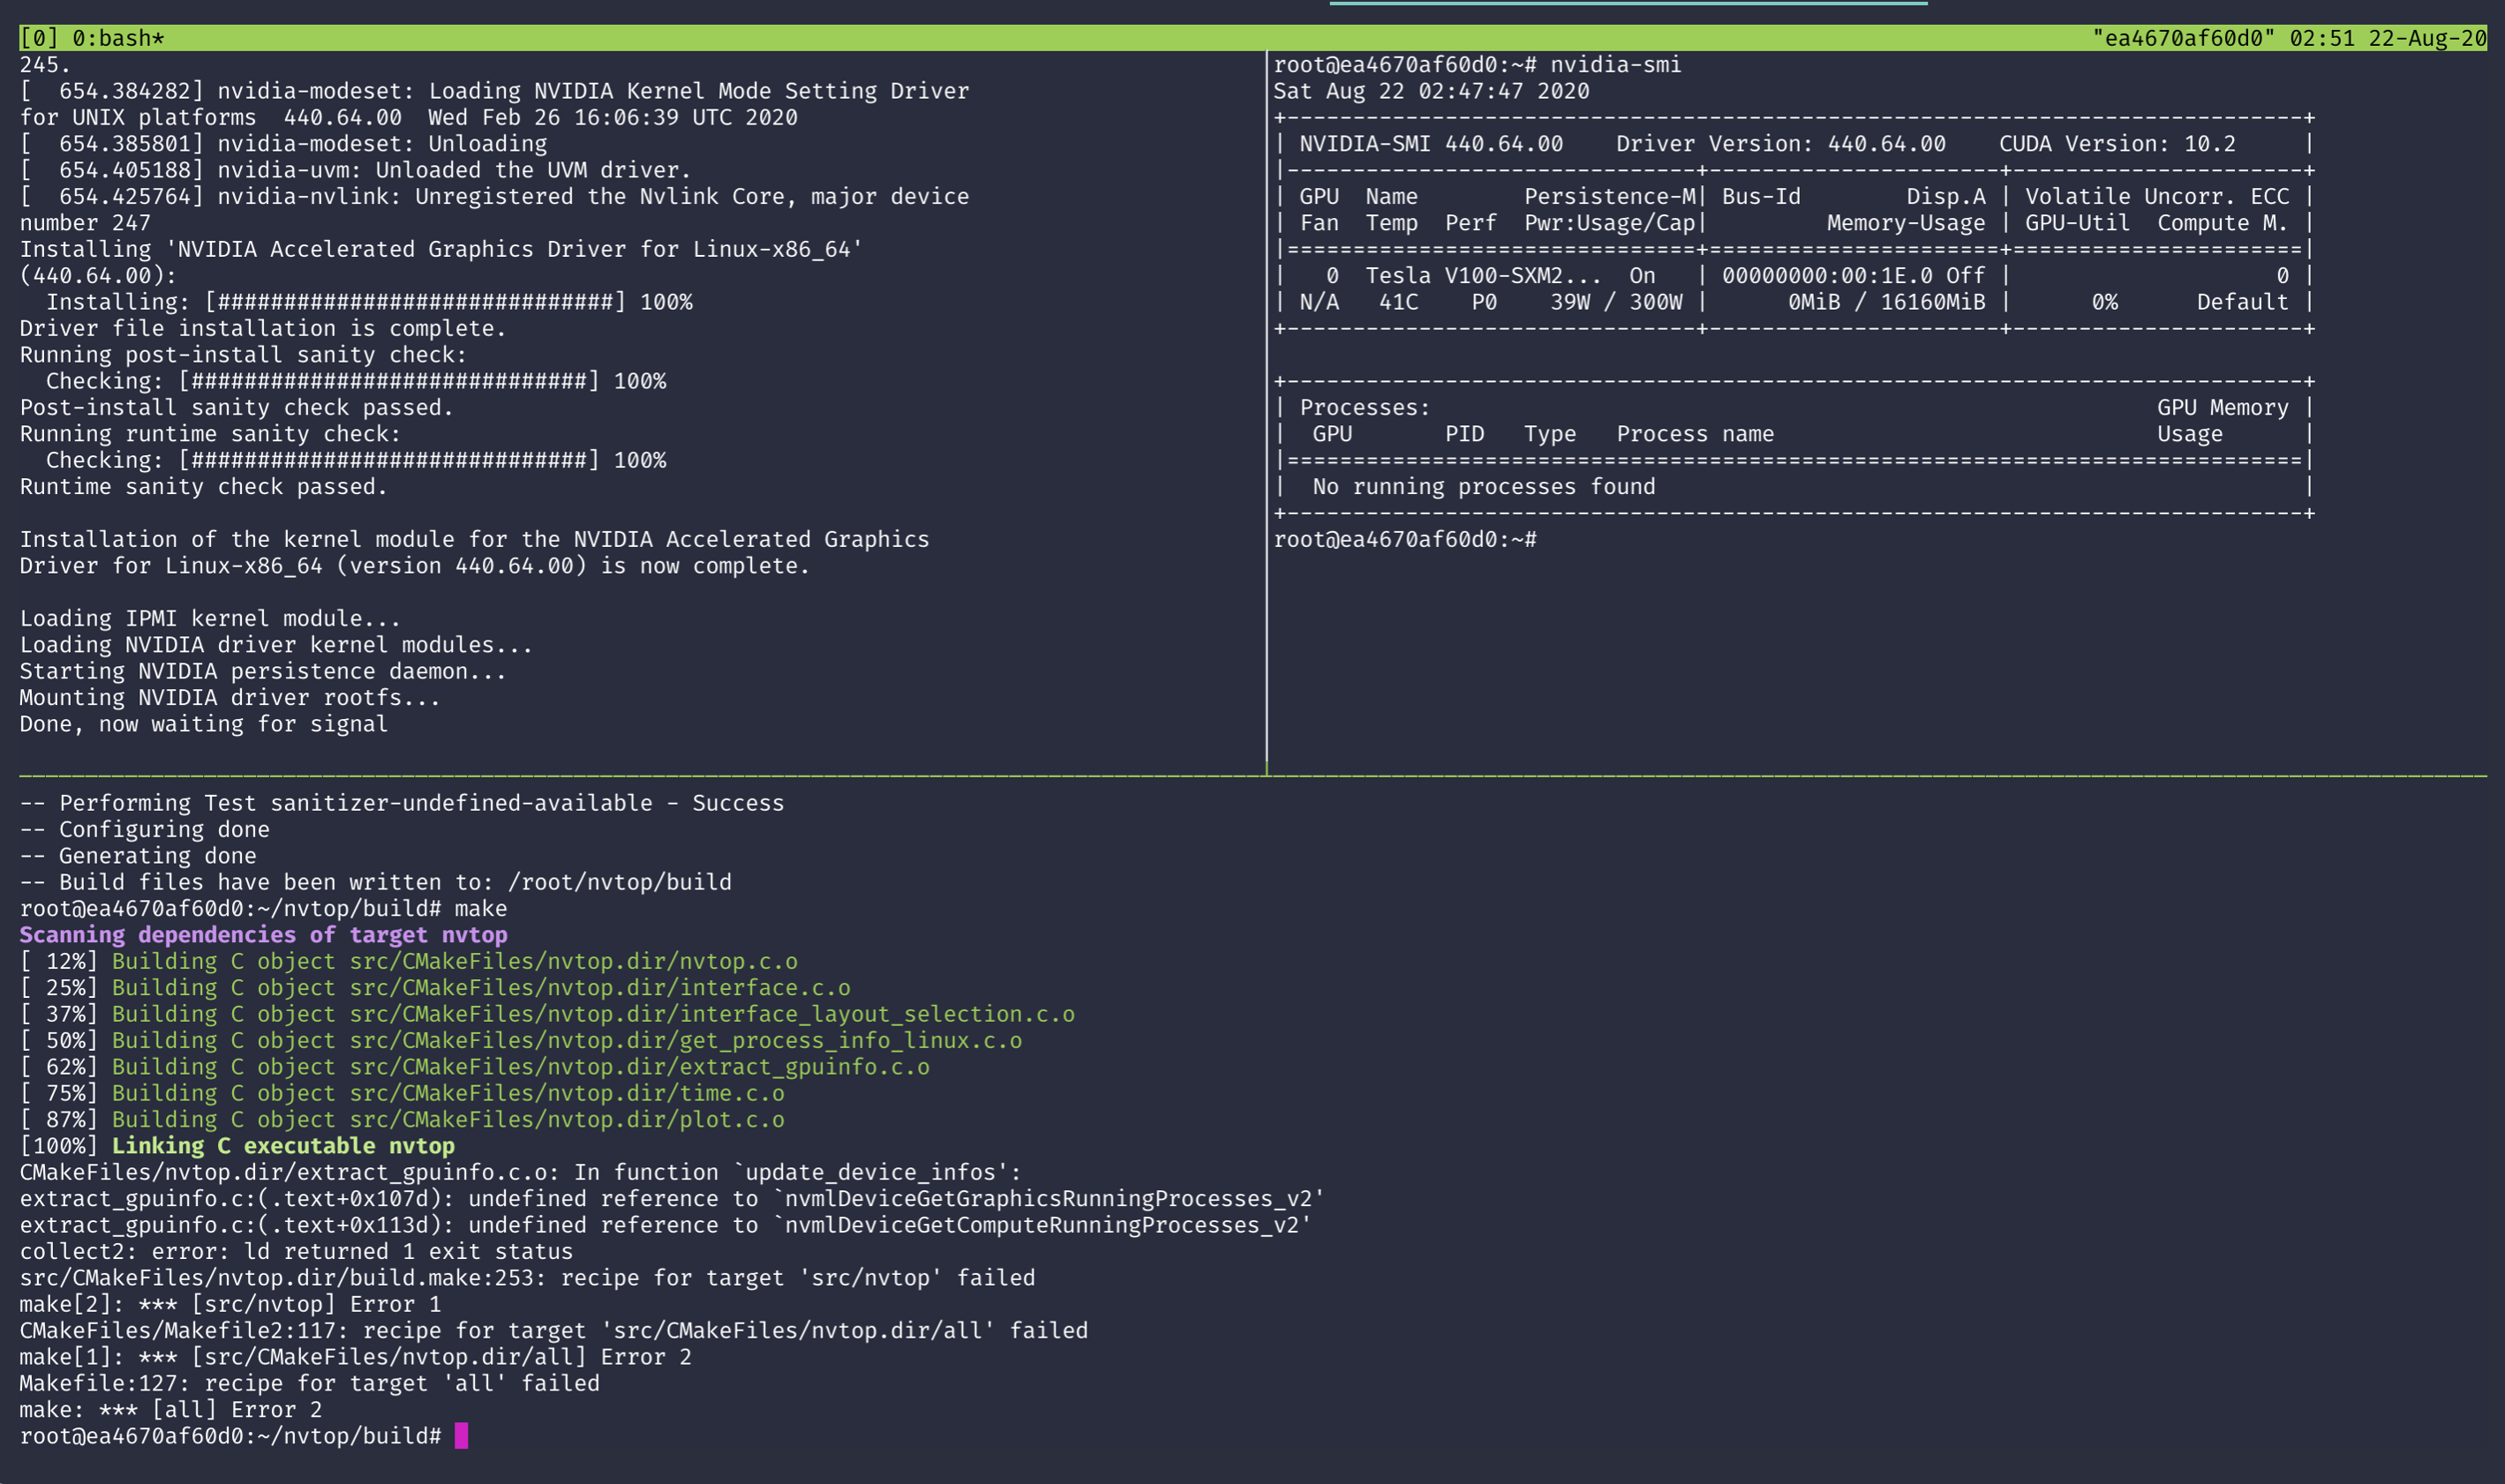The image size is (2505, 1484).
Task: Click the session index [0] in tmux bar
Action: tap(38, 38)
